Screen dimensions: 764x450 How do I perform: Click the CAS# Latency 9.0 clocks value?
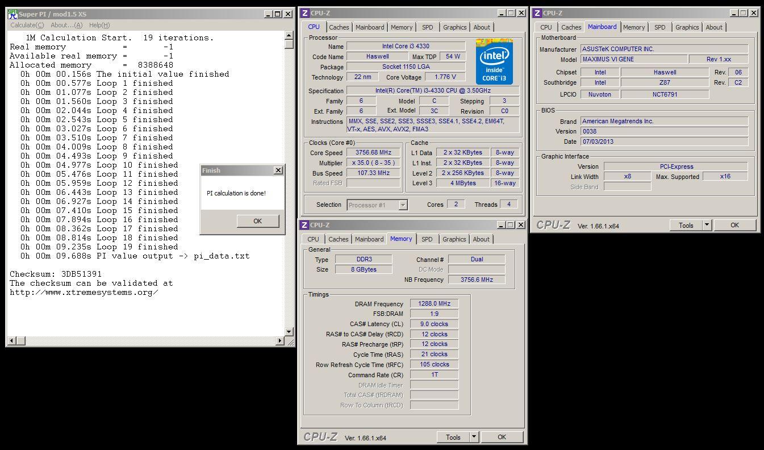[434, 324]
